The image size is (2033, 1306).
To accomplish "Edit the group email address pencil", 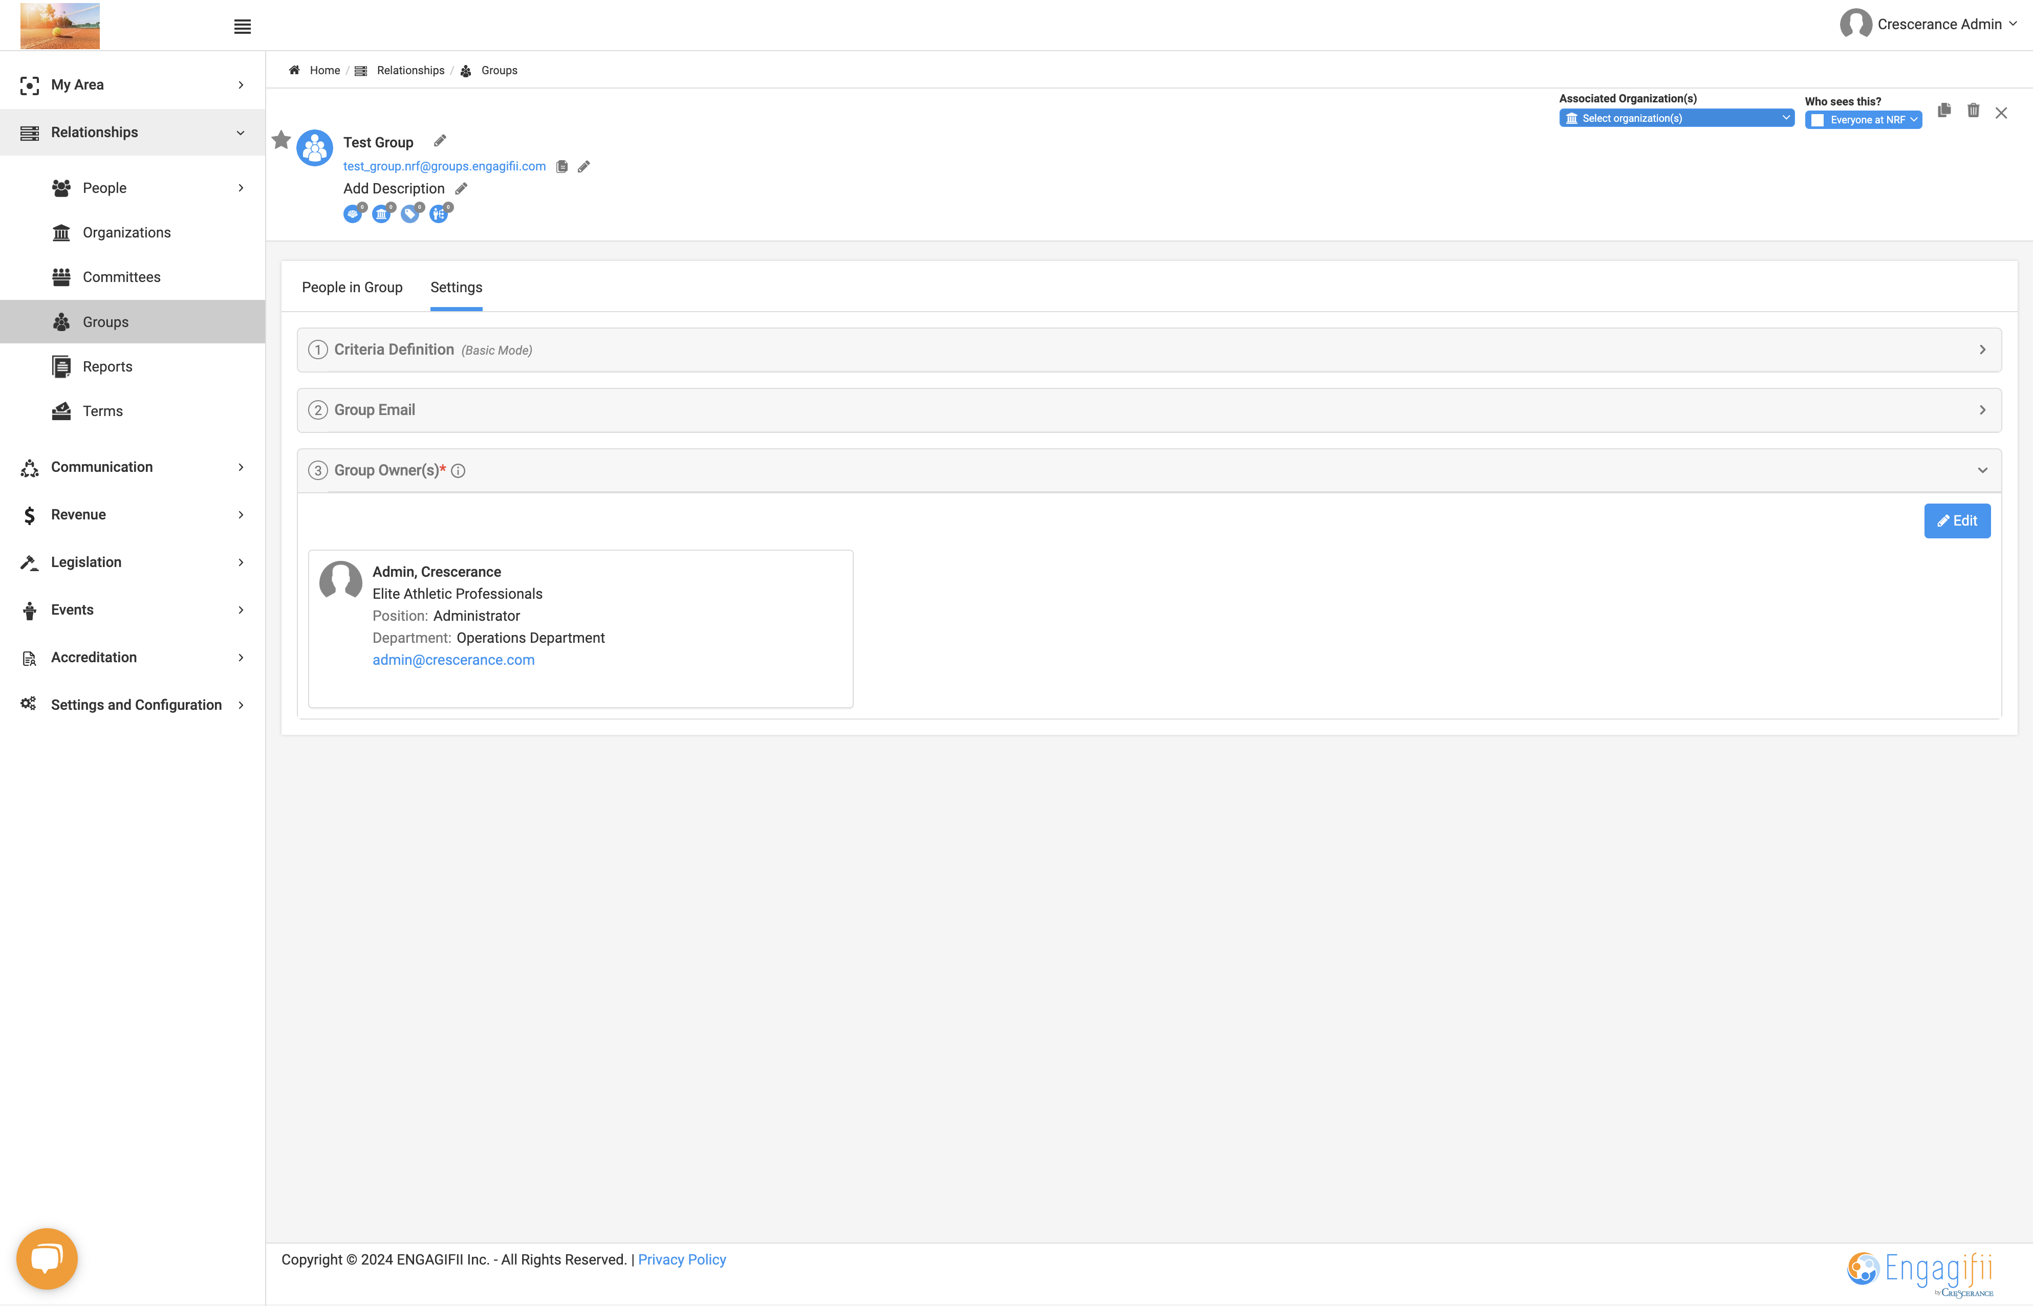I will [583, 166].
